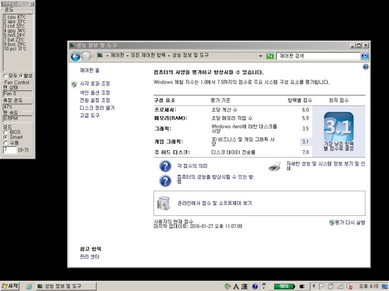Click the shield icon beside 시각 효과 조정
The image size is (389, 291).
(74, 84)
